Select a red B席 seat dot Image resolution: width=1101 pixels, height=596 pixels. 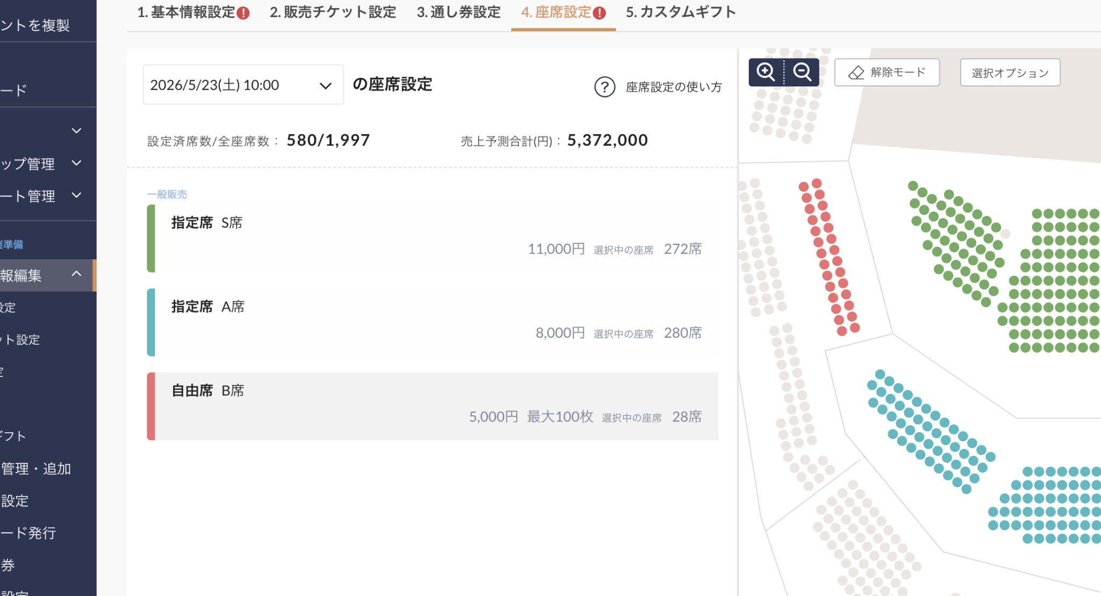tap(817, 184)
